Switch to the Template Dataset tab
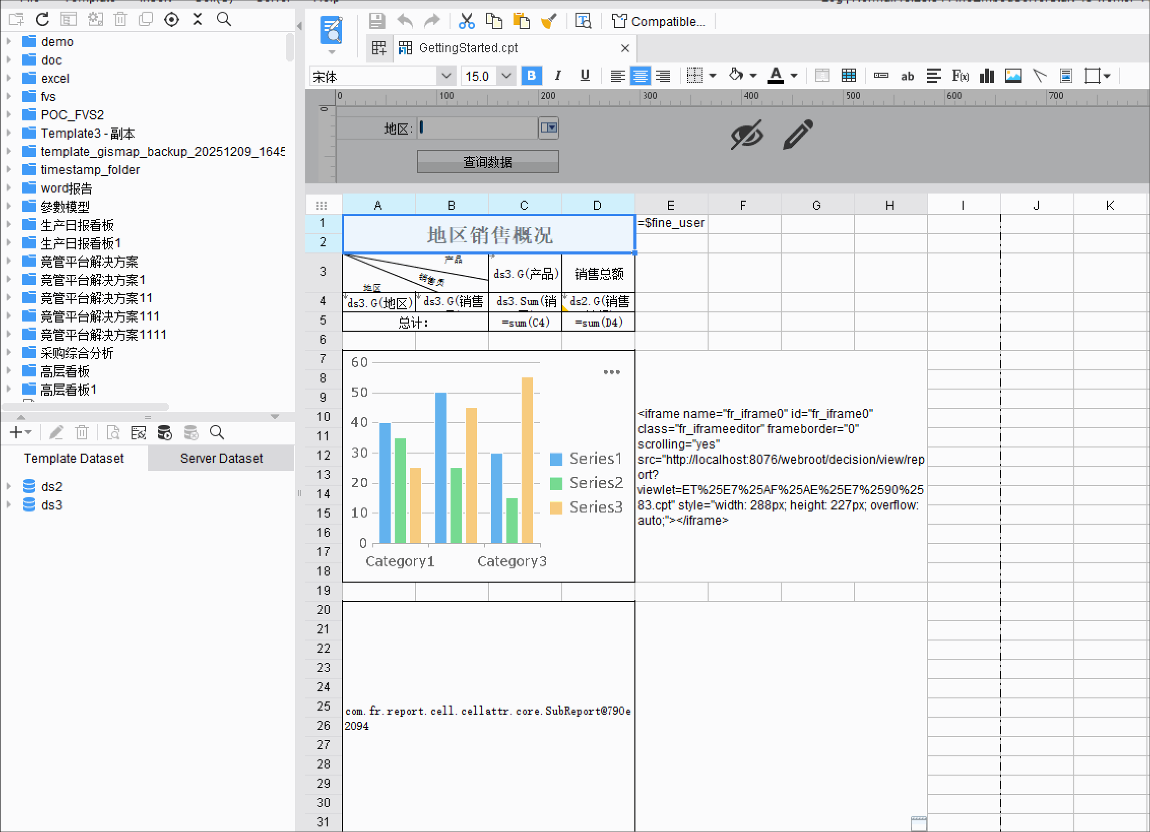1150x832 pixels. pyautogui.click(x=74, y=458)
